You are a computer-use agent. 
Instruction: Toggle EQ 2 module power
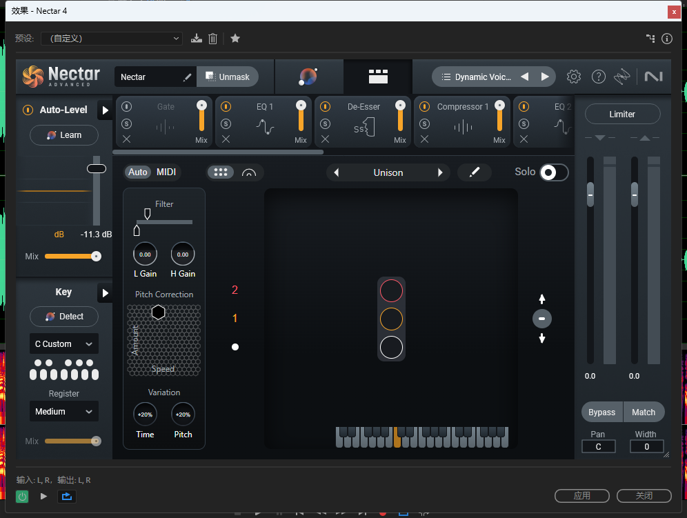[x=524, y=106]
